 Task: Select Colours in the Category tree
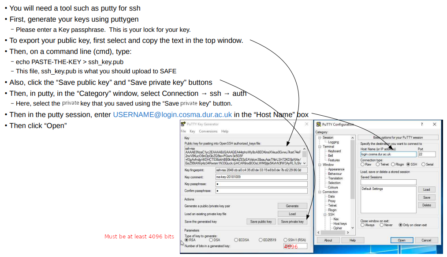tap(333, 188)
